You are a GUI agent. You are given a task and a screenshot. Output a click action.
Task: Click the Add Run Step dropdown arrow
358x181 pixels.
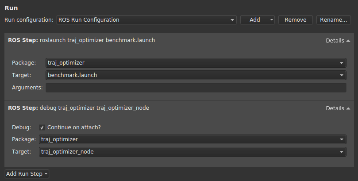tap(46, 174)
